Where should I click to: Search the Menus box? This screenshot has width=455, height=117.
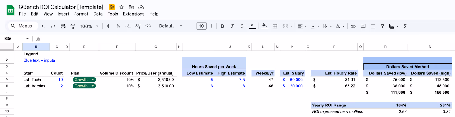coord(23,26)
